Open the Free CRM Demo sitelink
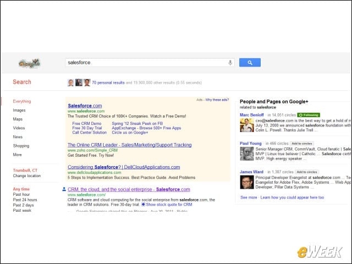The height and width of the screenshot is (264, 352). [x=87, y=123]
